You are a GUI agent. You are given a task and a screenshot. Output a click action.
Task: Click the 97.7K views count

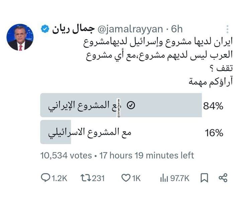pyautogui.click(x=180, y=178)
